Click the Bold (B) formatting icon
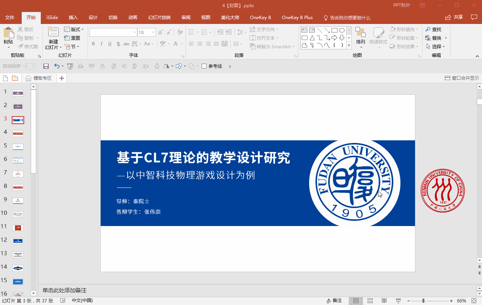This screenshot has height=305, width=482. point(93,44)
